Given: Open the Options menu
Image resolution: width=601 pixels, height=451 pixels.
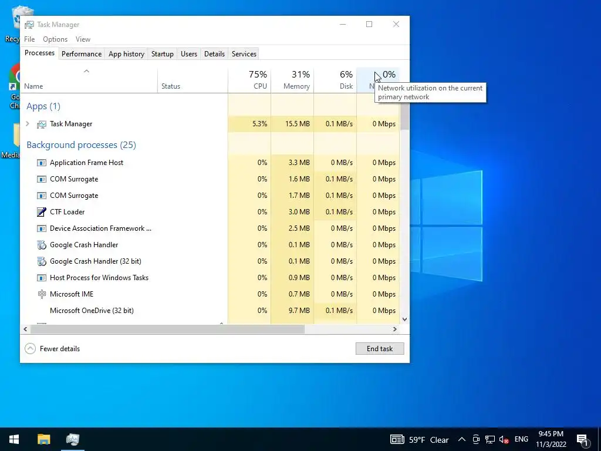Looking at the screenshot, I should pyautogui.click(x=55, y=39).
